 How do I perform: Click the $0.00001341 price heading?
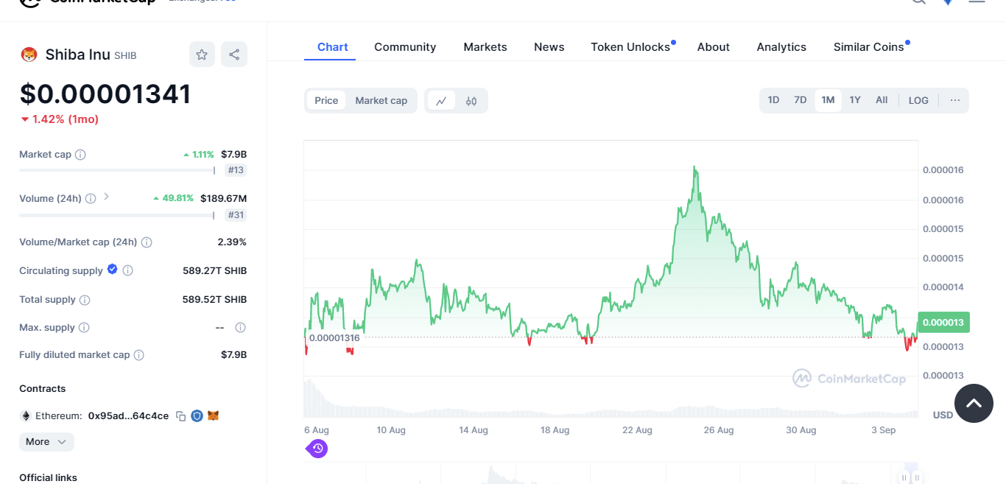click(105, 94)
